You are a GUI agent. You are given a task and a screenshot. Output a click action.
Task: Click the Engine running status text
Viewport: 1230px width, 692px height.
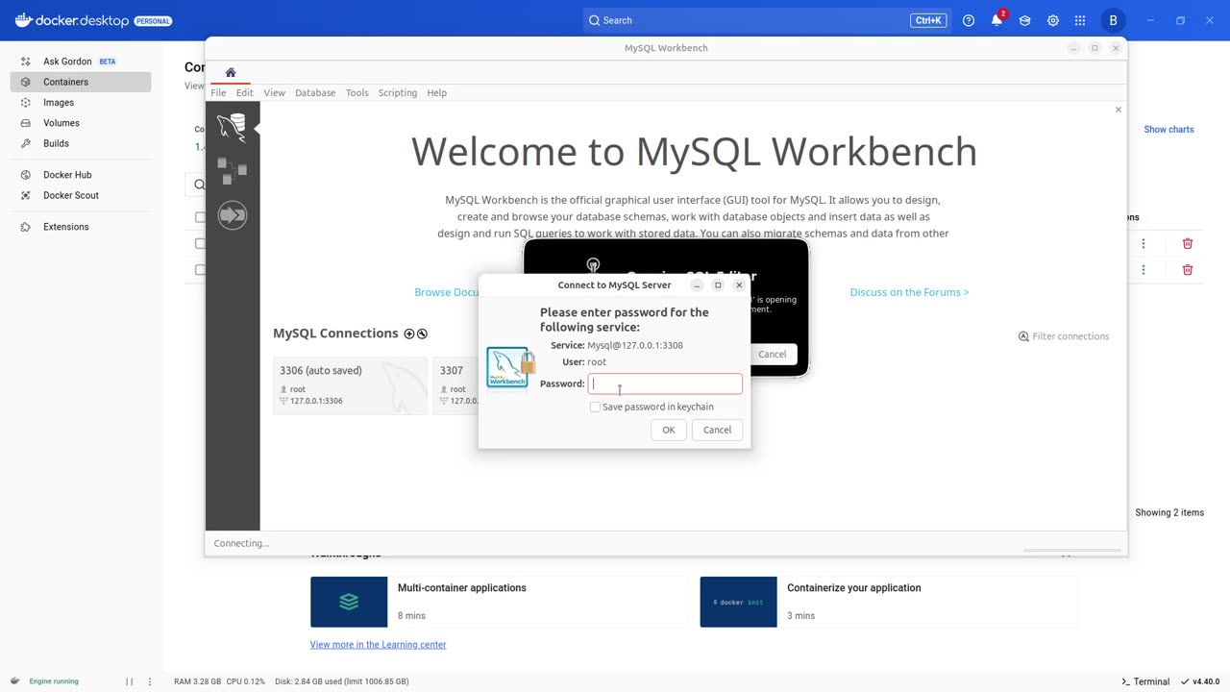point(54,681)
